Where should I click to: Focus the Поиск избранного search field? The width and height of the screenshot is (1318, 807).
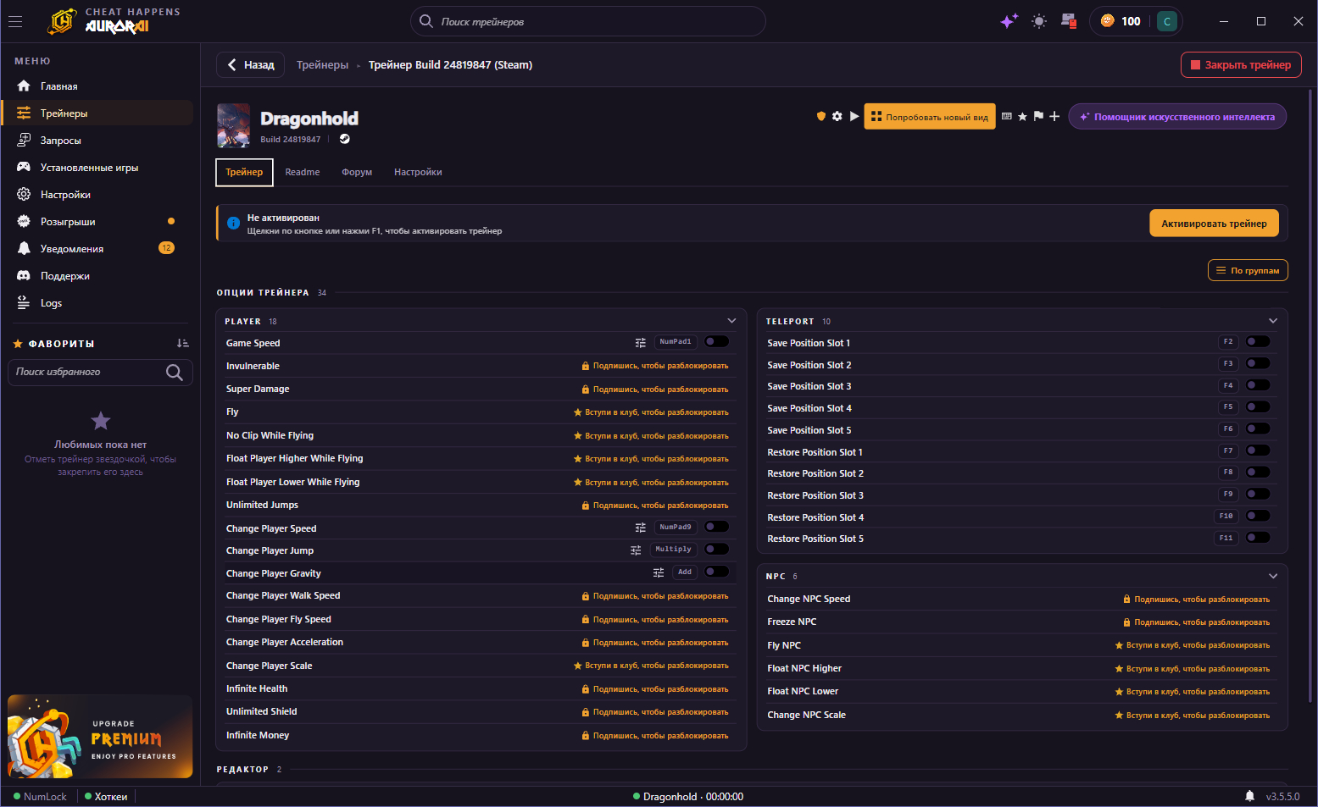click(x=100, y=372)
